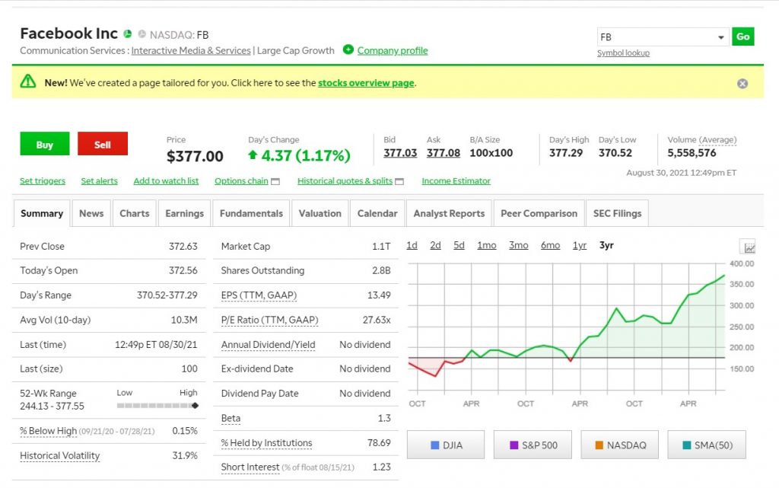Open the Set triggers link
Screen dimensions: 779x488
click(x=43, y=181)
